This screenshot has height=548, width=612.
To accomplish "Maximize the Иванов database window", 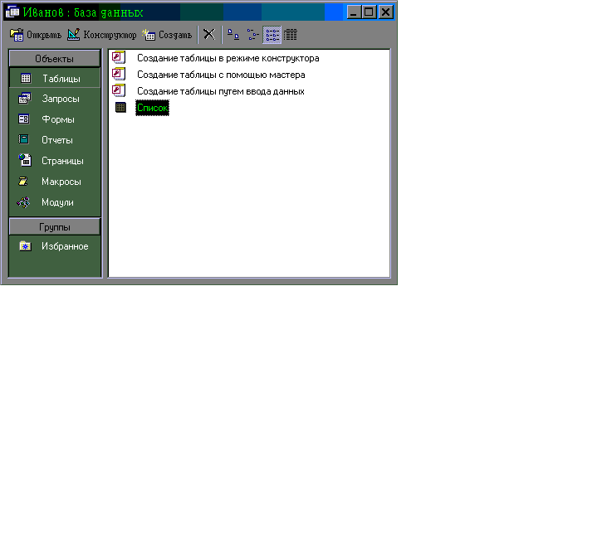I will pyautogui.click(x=369, y=12).
